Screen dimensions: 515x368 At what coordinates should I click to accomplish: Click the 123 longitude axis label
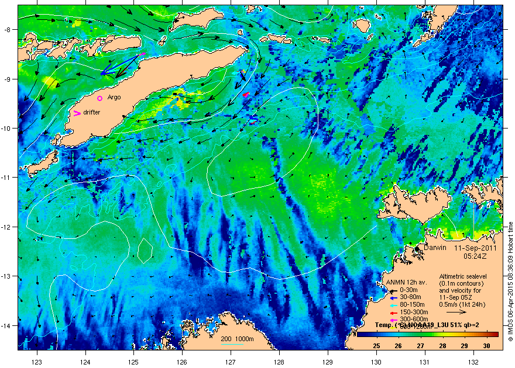(37, 362)
